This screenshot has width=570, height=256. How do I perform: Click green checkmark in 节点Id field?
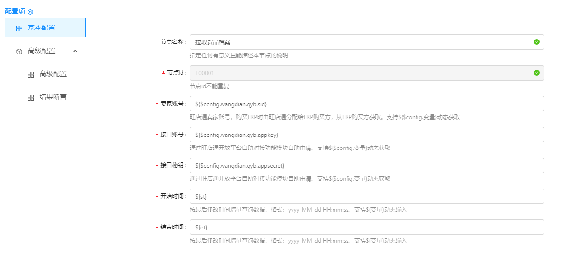click(x=536, y=73)
